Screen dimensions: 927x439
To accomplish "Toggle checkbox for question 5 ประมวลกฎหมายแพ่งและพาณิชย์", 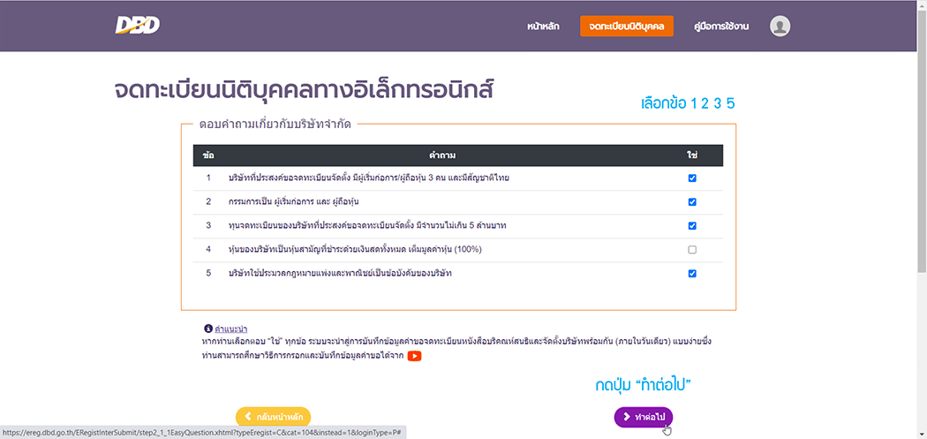I will click(x=692, y=273).
